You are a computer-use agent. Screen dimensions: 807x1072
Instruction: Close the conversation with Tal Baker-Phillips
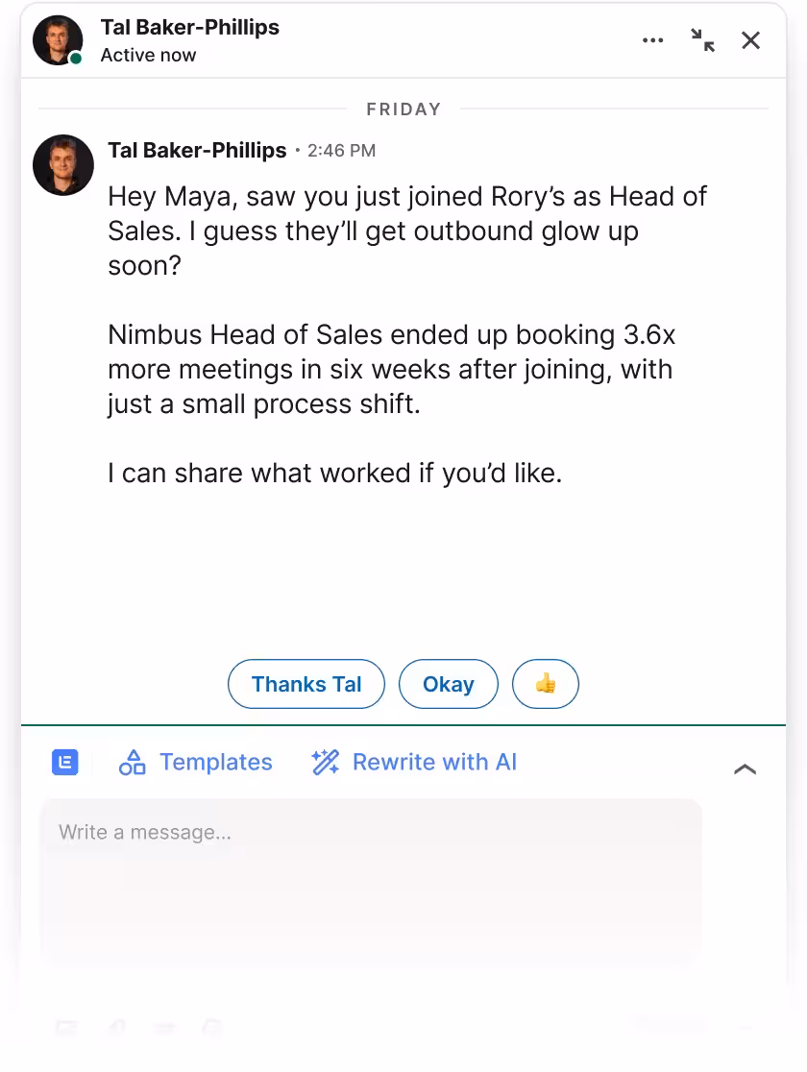click(x=751, y=40)
